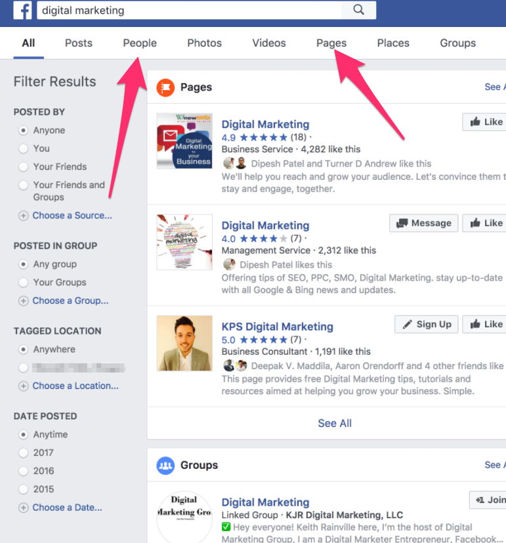The height and width of the screenshot is (543, 506).
Task: Open the Choose a Source link
Action: pos(72,215)
